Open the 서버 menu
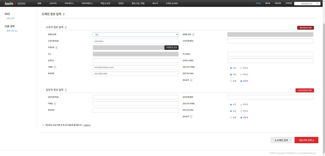325x156 pixels. (x=39, y=3)
